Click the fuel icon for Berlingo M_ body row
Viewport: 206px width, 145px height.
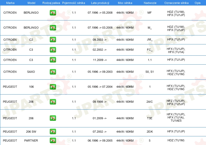(x=53, y=28)
